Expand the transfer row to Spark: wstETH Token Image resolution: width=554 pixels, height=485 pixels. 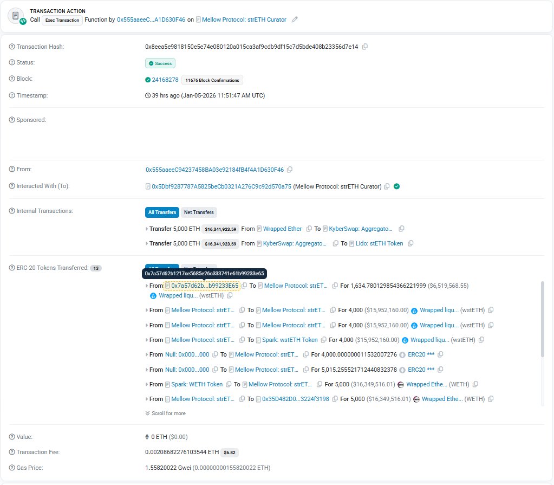click(x=147, y=340)
